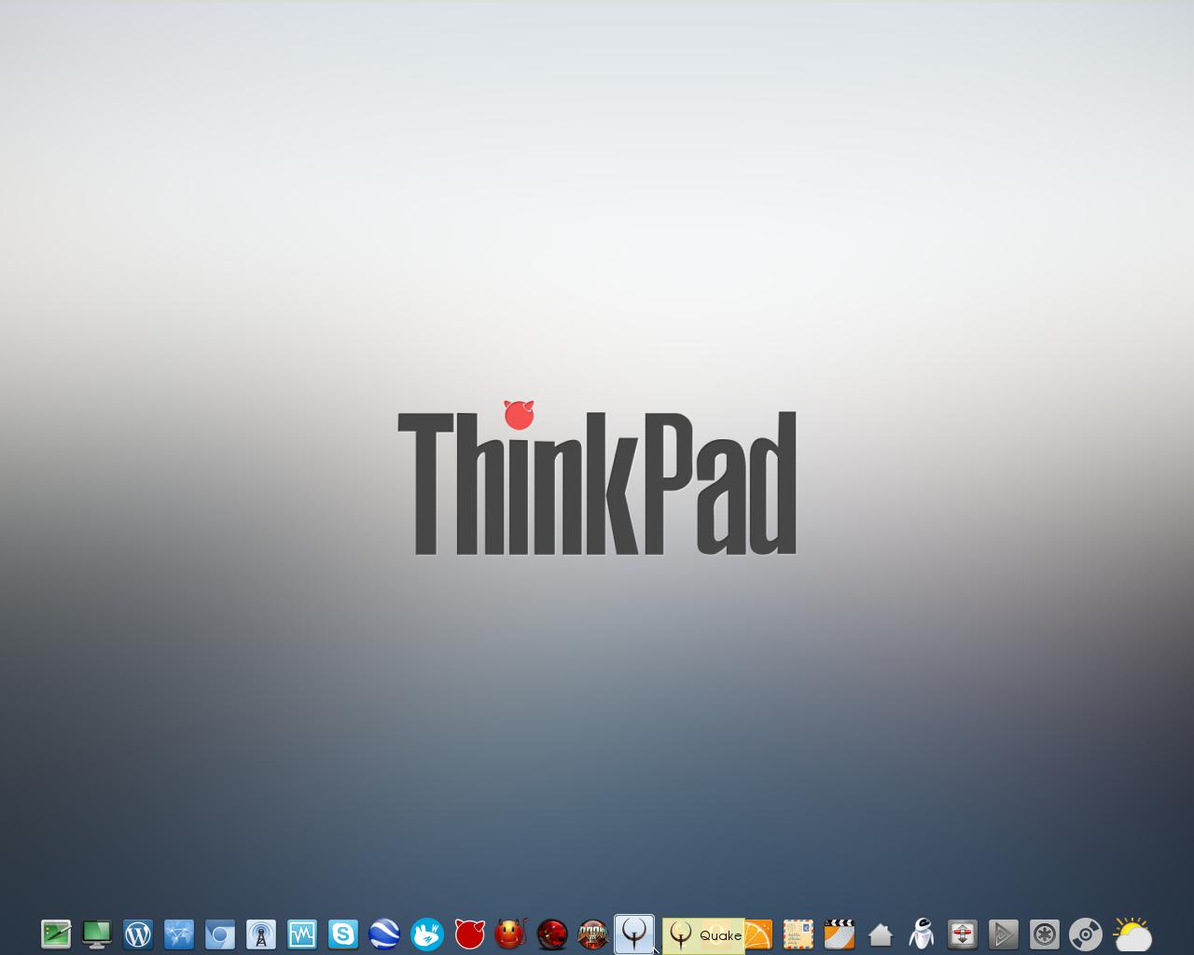Open Google Earth from the dock
The image size is (1194, 955).
[x=384, y=934]
